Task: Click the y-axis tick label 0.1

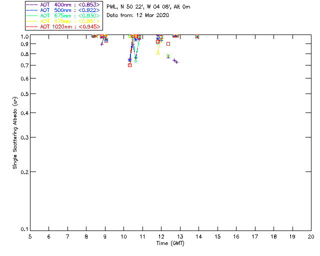Action: tap(24, 229)
